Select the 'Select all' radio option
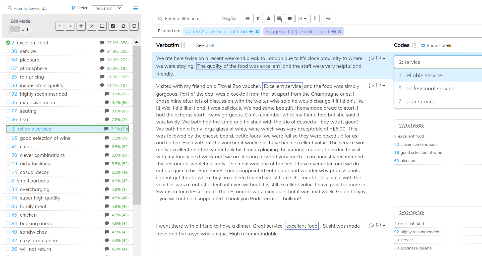The height and width of the screenshot is (256, 482). (192, 45)
